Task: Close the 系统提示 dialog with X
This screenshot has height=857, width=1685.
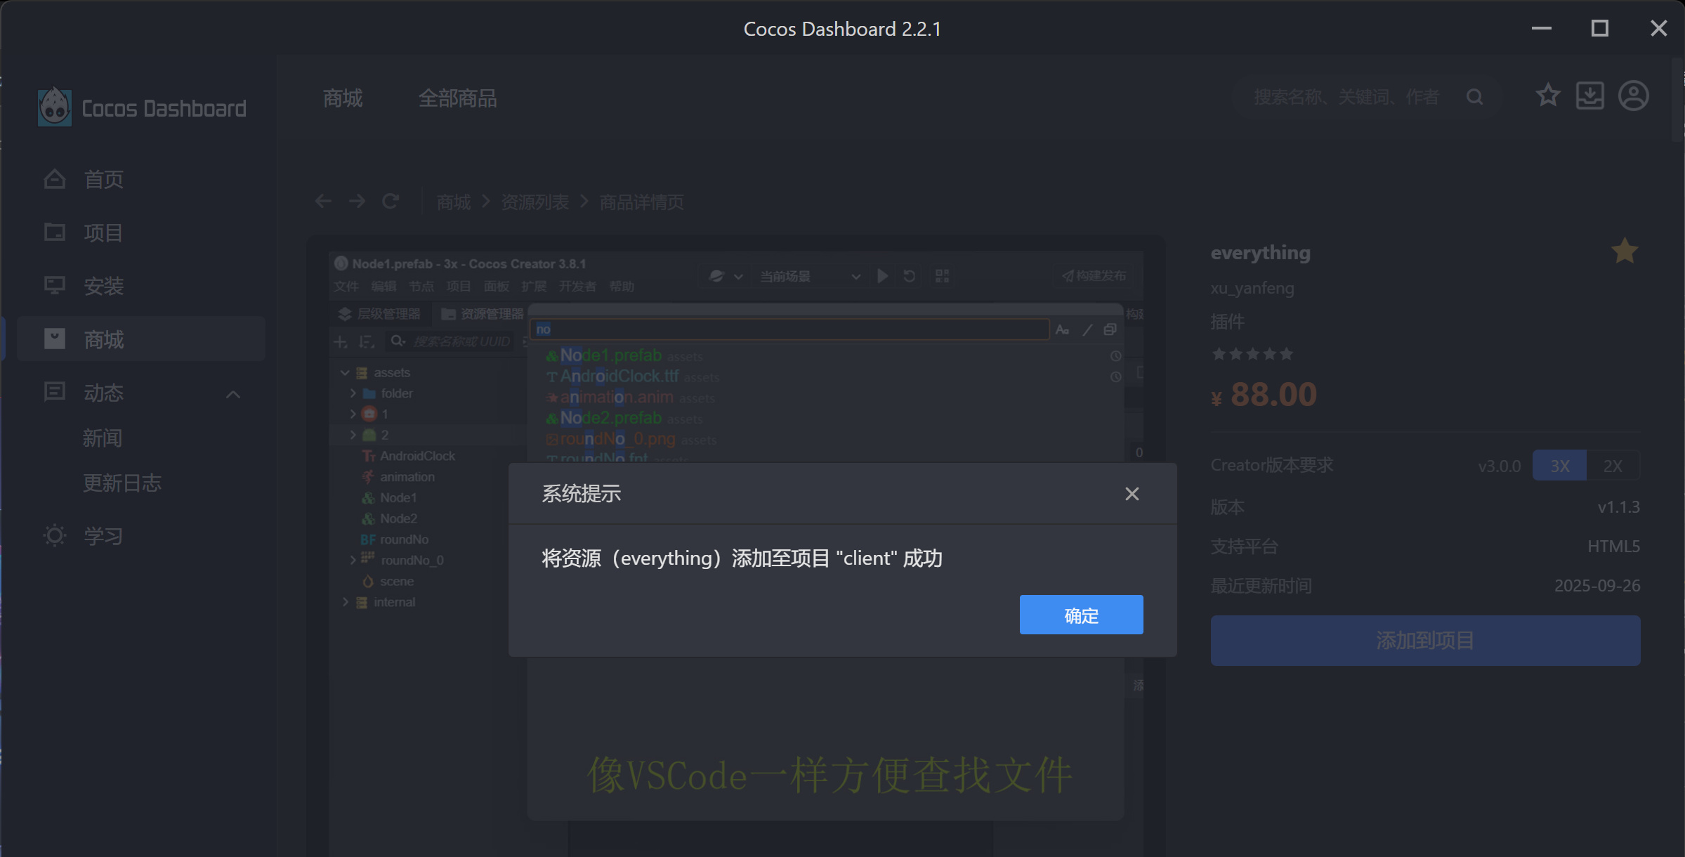Action: pos(1132,494)
